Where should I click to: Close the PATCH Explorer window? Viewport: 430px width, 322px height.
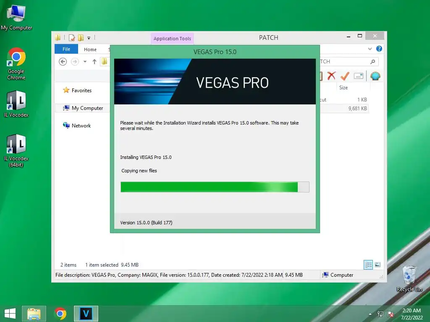375,36
